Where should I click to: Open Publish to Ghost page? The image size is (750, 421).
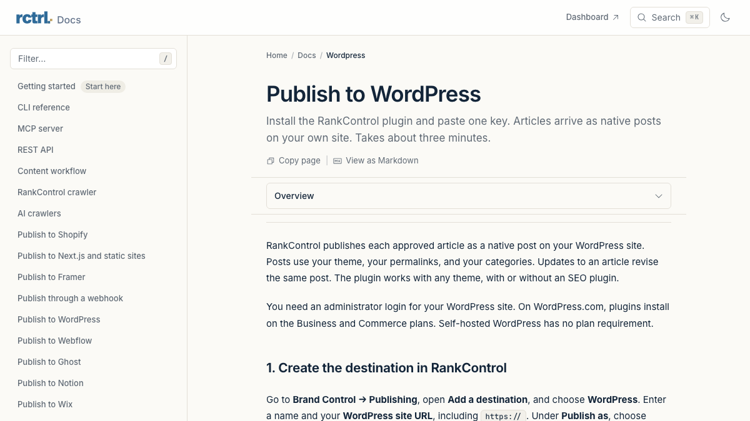click(49, 362)
